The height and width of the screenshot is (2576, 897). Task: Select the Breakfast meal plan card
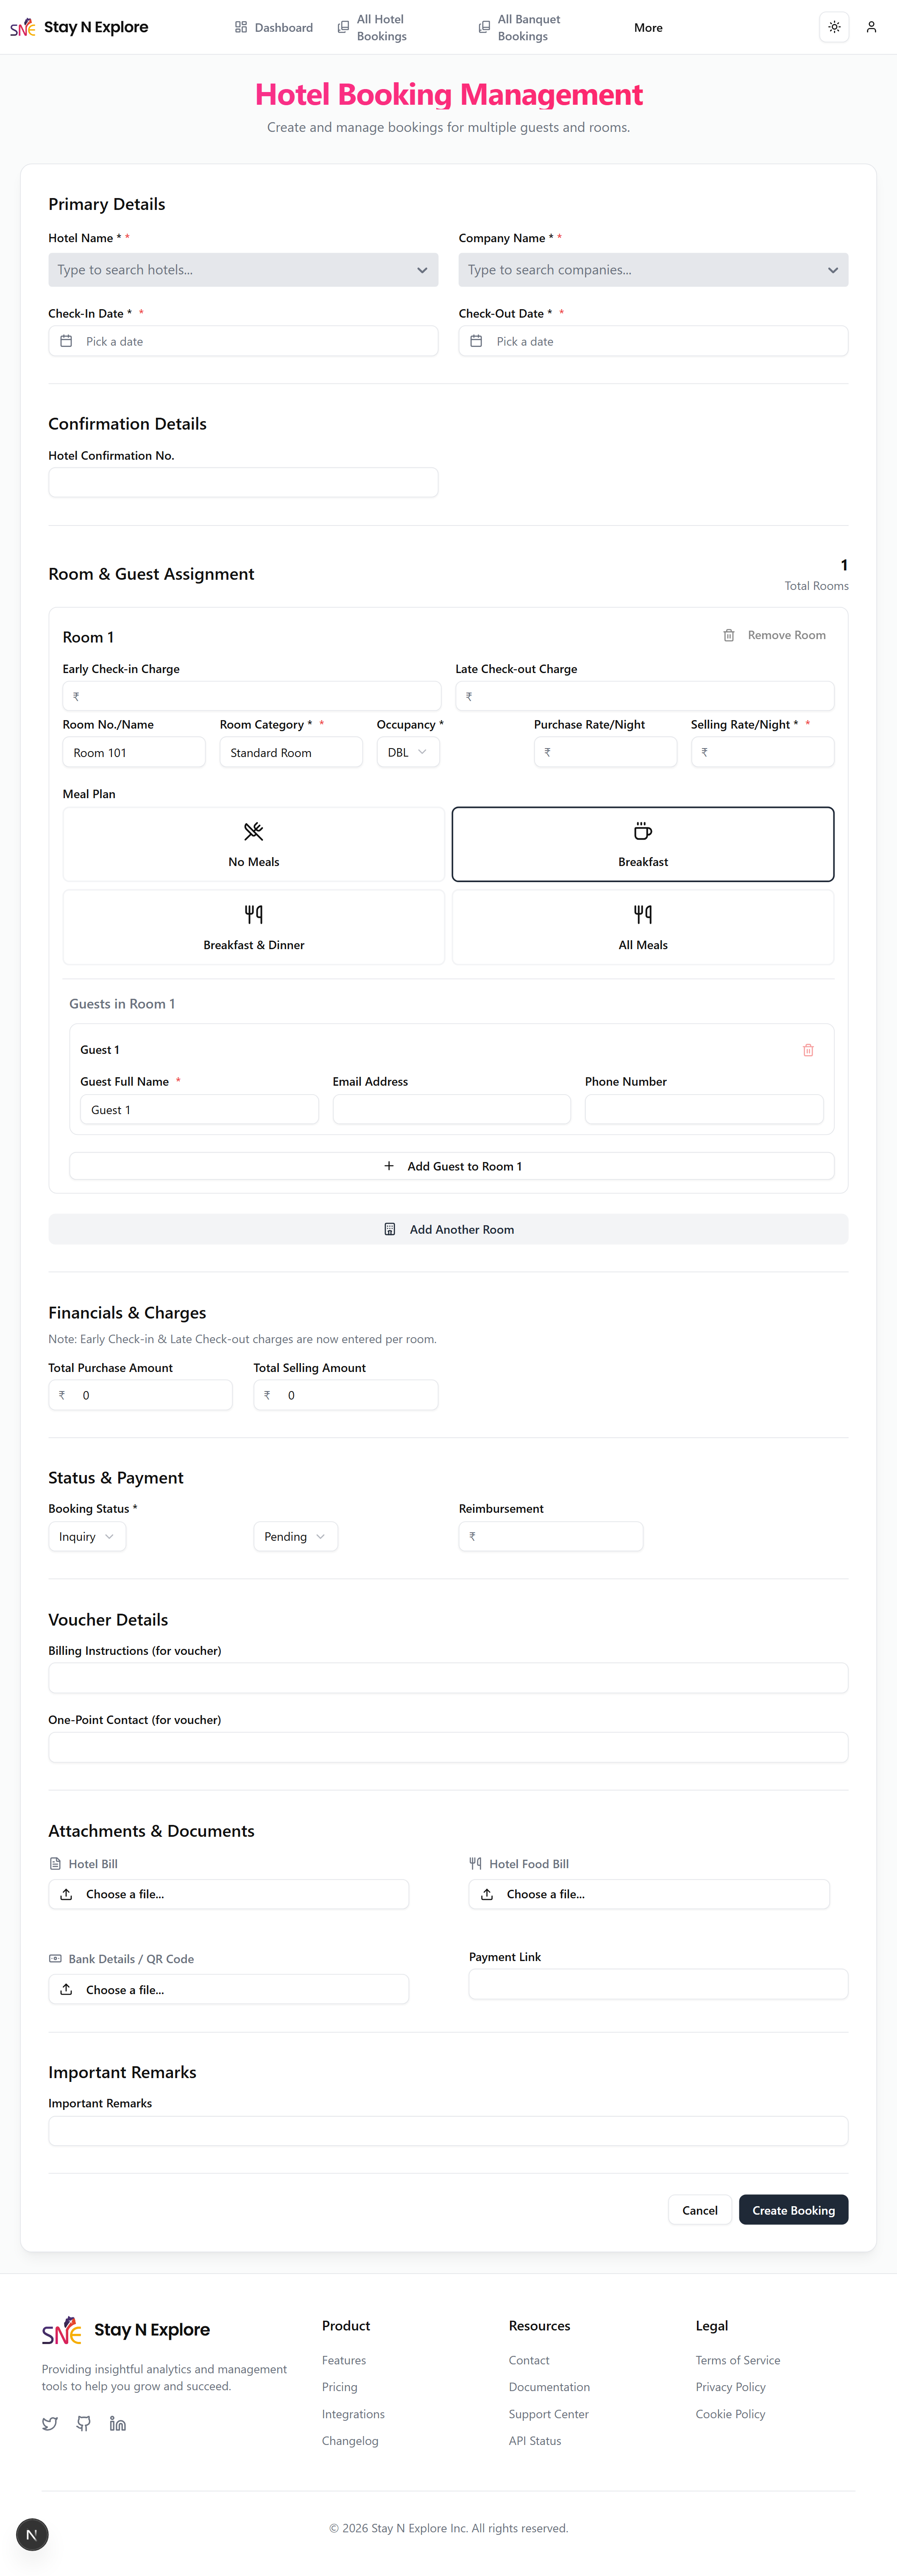pyautogui.click(x=643, y=844)
